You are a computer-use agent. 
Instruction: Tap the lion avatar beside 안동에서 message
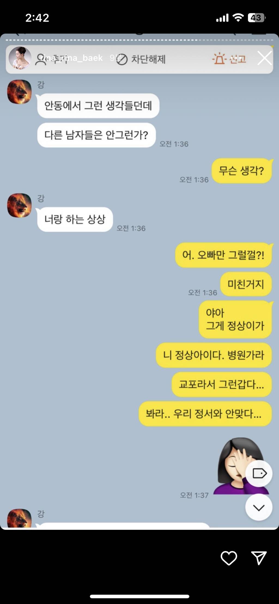(x=19, y=92)
